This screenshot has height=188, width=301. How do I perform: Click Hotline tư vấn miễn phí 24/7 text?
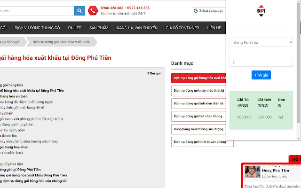(123, 14)
